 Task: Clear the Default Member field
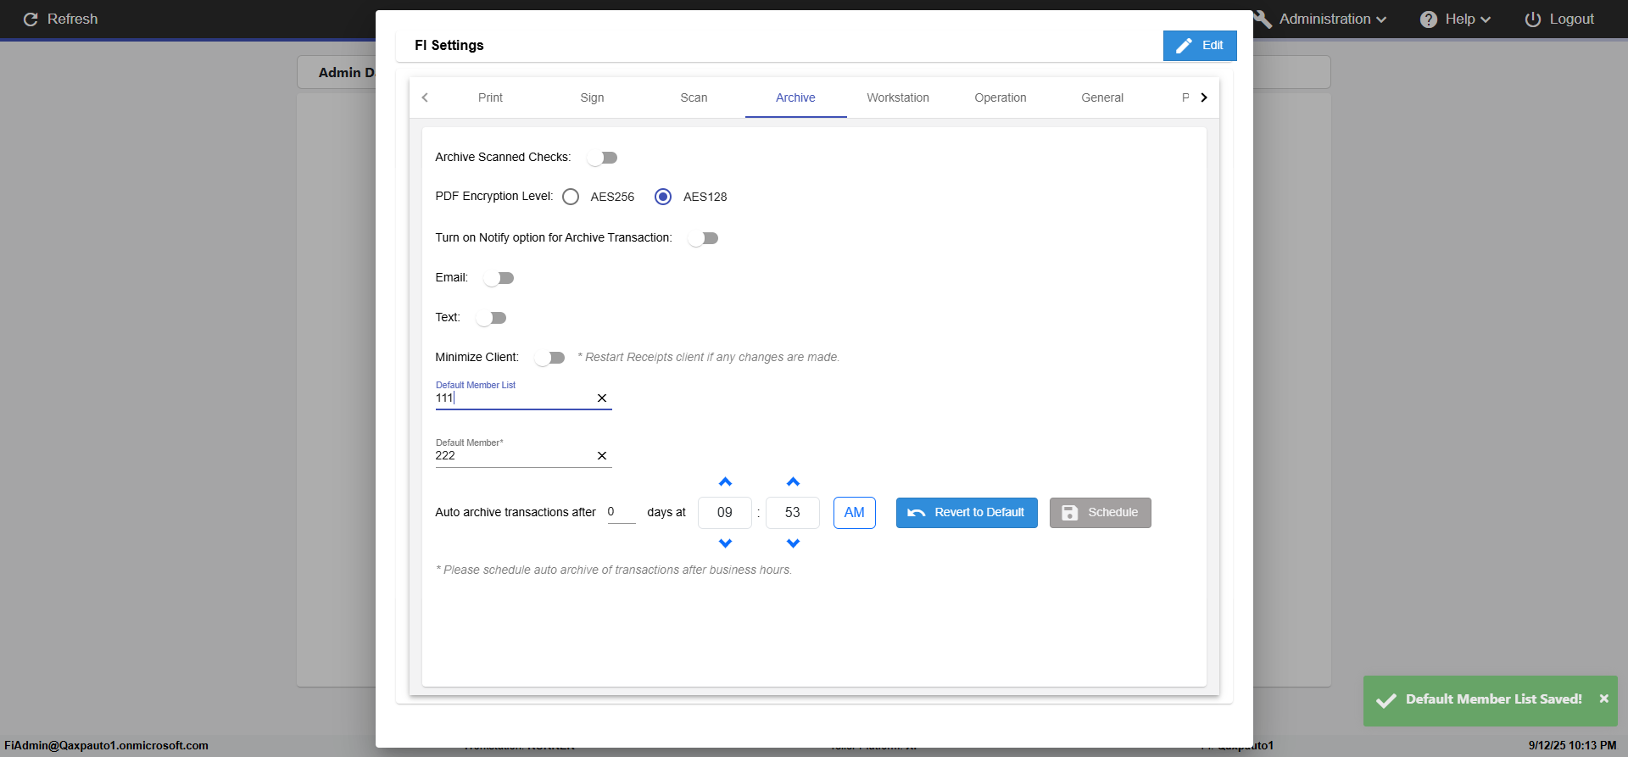(x=602, y=456)
